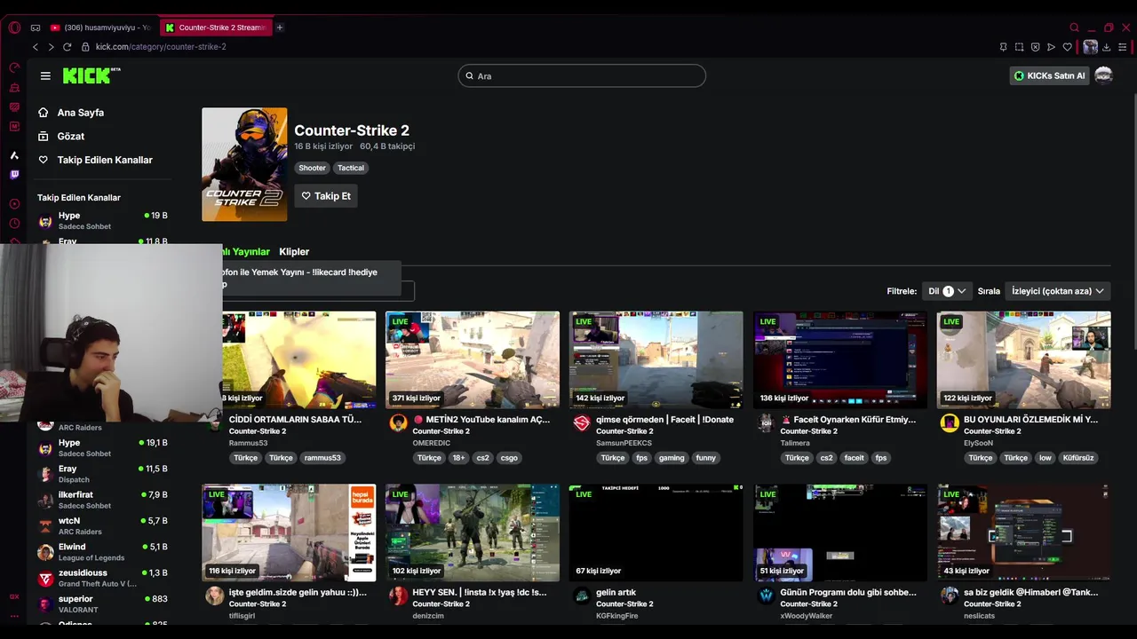Image resolution: width=1137 pixels, height=639 pixels.
Task: Open ElySooN stream thumbnail with 122 viewers
Action: pyautogui.click(x=1023, y=359)
